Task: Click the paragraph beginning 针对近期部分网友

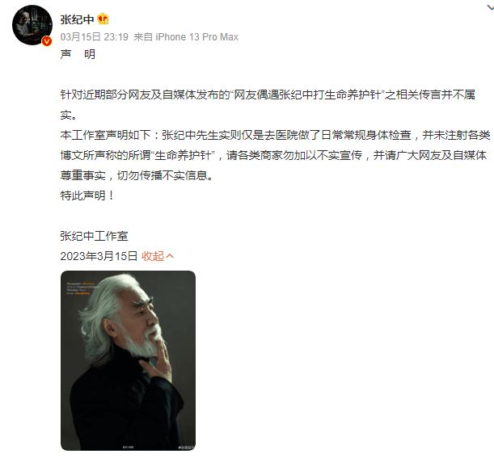Action: (x=268, y=105)
